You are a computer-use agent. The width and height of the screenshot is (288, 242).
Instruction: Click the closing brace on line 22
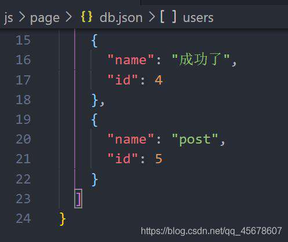(94, 179)
